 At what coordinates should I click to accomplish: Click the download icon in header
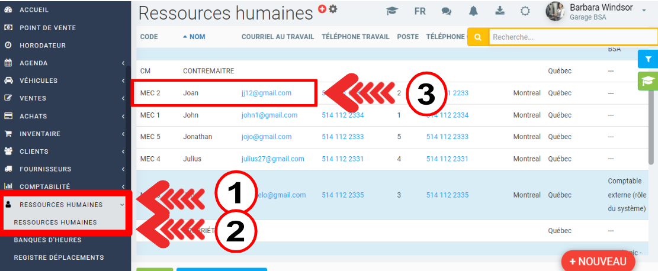[499, 11]
